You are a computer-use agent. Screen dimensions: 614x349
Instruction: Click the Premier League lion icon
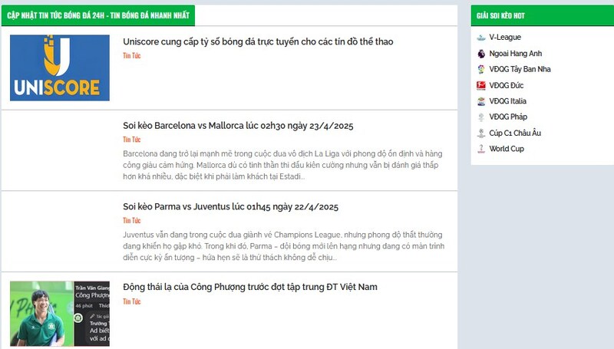coord(481,54)
